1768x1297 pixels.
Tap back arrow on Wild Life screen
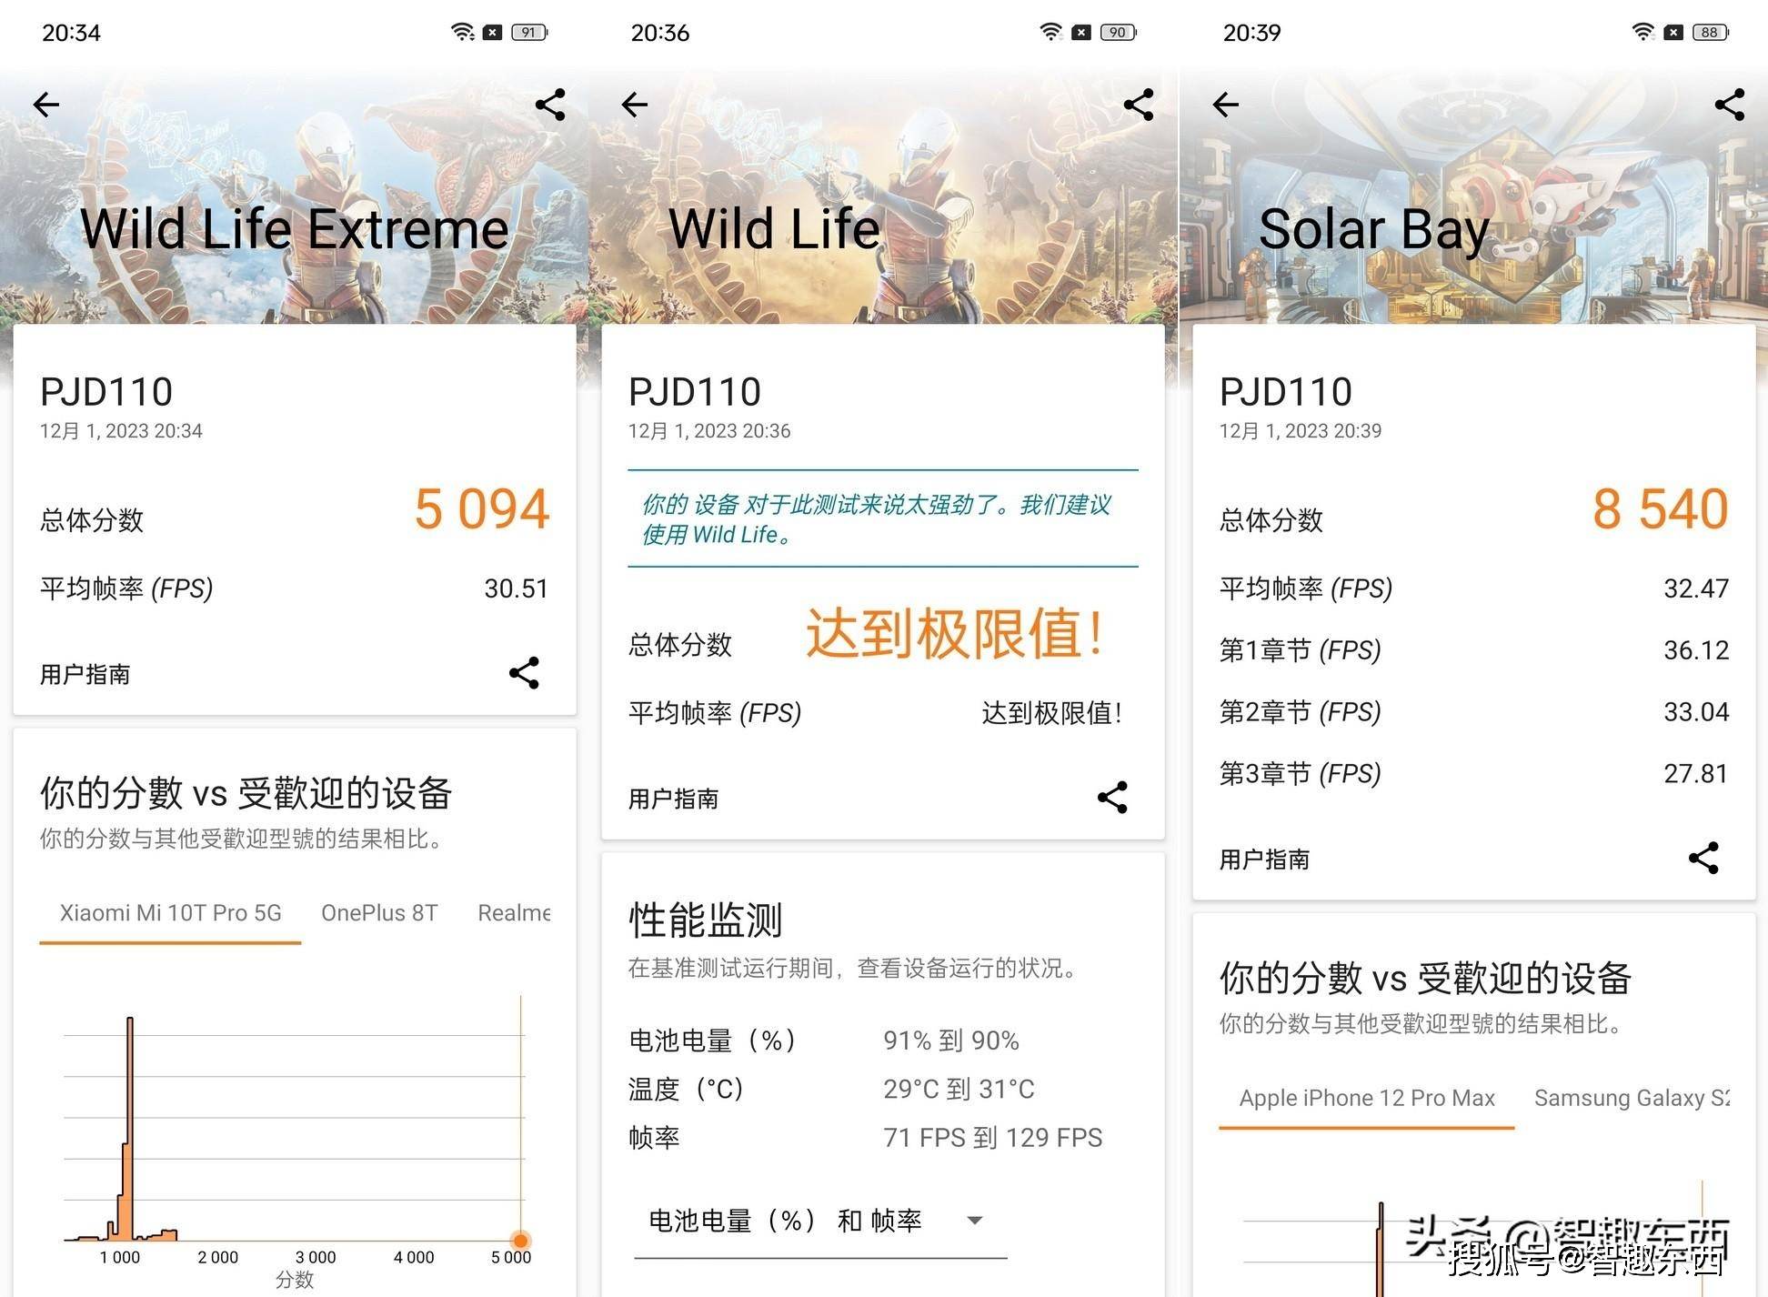635,105
